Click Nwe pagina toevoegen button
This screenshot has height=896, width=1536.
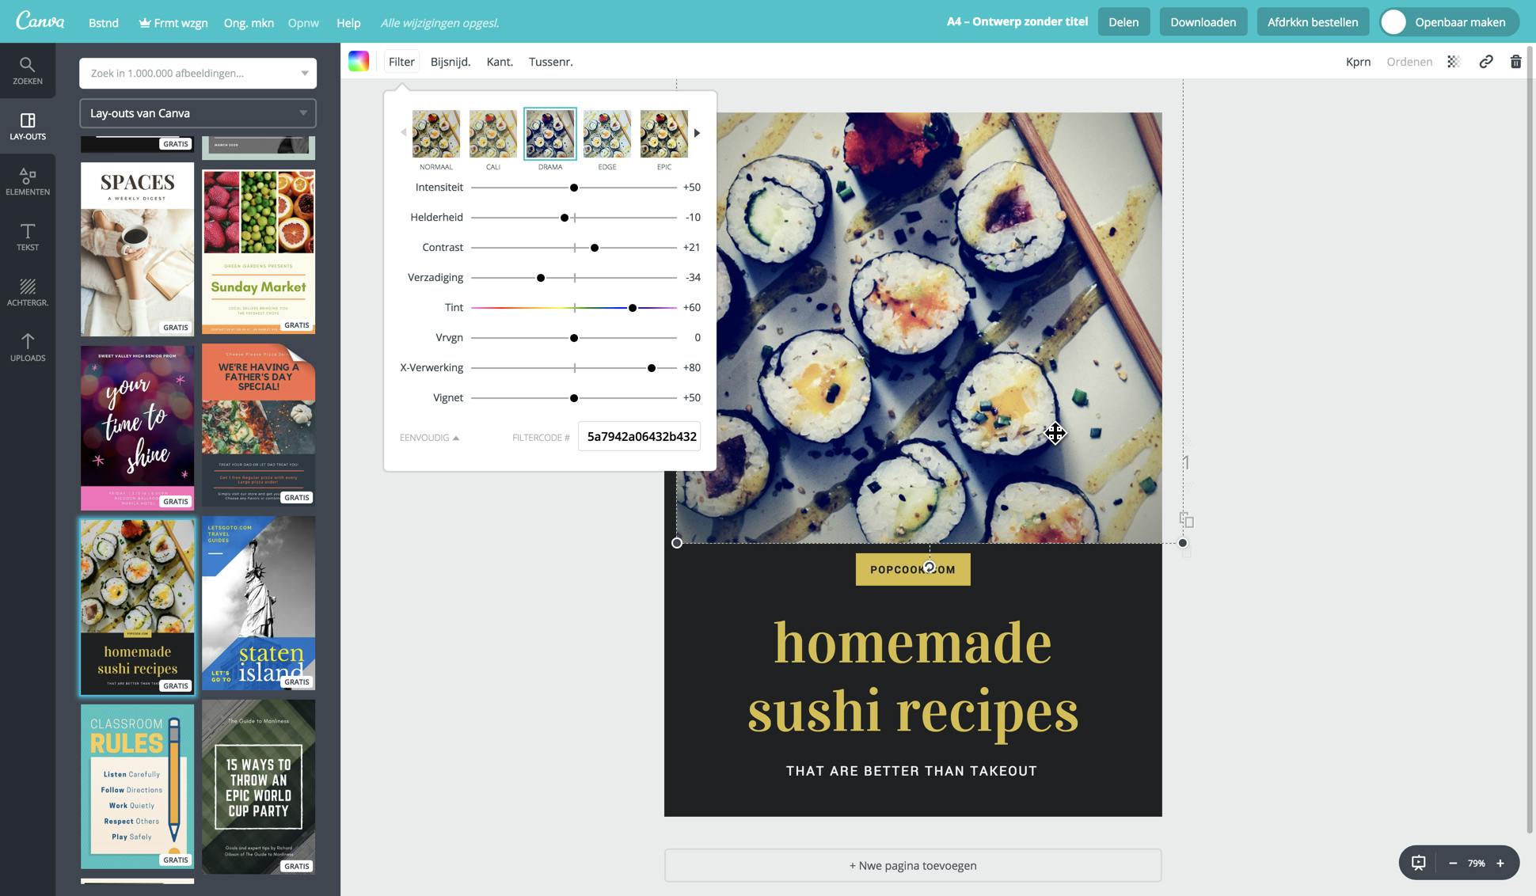click(912, 865)
